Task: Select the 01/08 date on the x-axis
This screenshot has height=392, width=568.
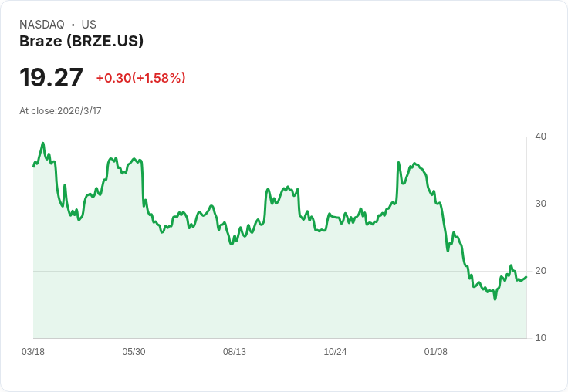Action: [x=436, y=352]
